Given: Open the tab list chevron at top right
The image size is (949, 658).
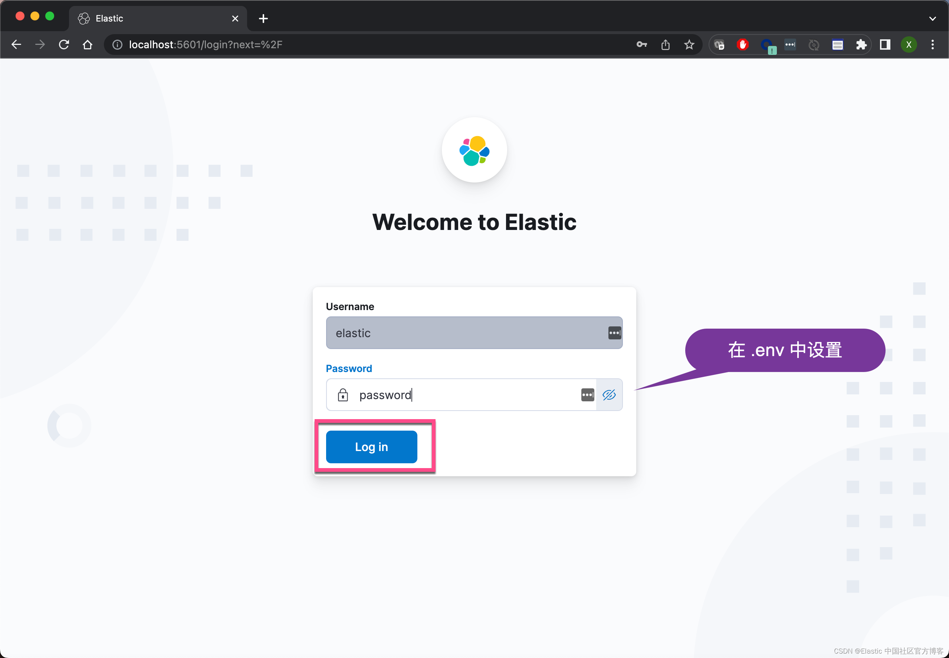Looking at the screenshot, I should click(x=933, y=18).
